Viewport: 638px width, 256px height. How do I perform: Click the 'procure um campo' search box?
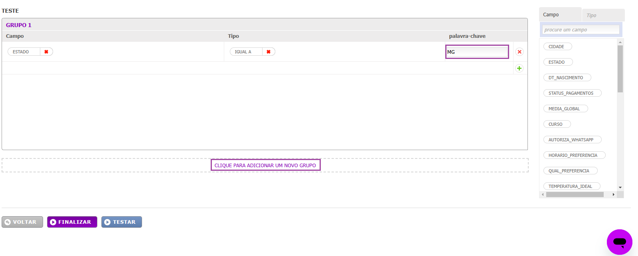point(581,29)
